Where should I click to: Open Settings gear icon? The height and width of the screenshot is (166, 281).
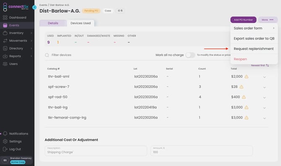point(5,141)
